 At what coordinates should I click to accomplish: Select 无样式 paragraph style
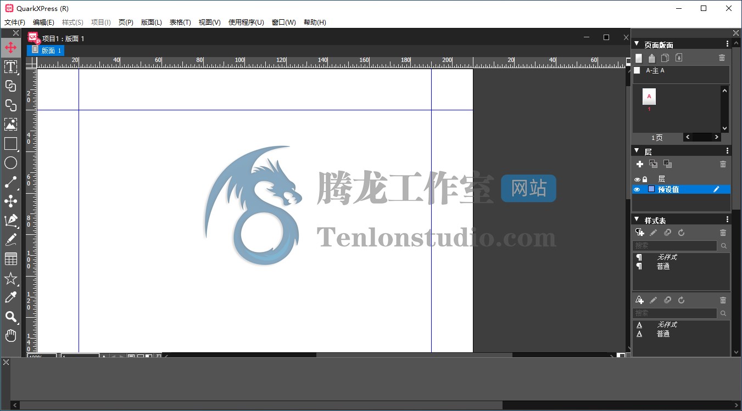coord(667,257)
